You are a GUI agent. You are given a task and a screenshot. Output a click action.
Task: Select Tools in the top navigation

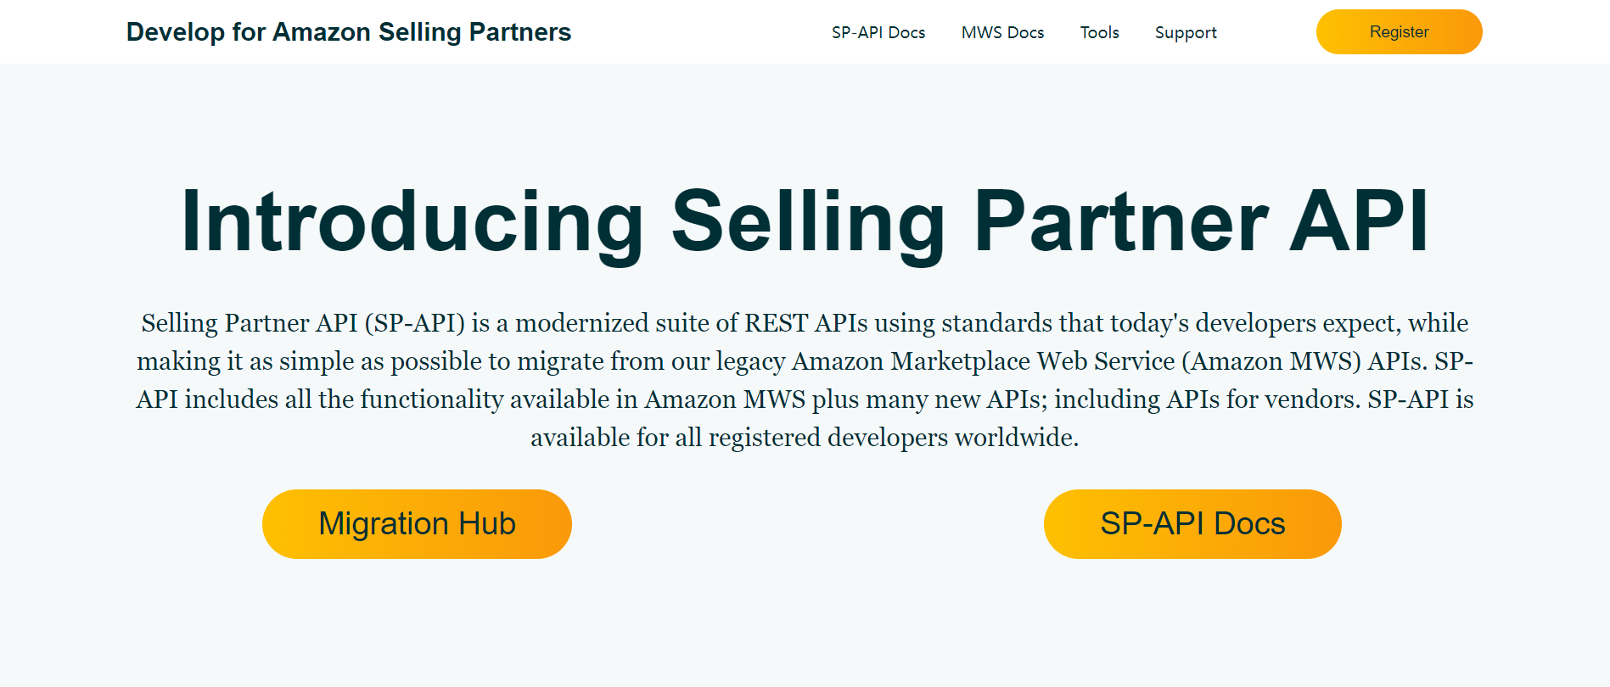1099,32
